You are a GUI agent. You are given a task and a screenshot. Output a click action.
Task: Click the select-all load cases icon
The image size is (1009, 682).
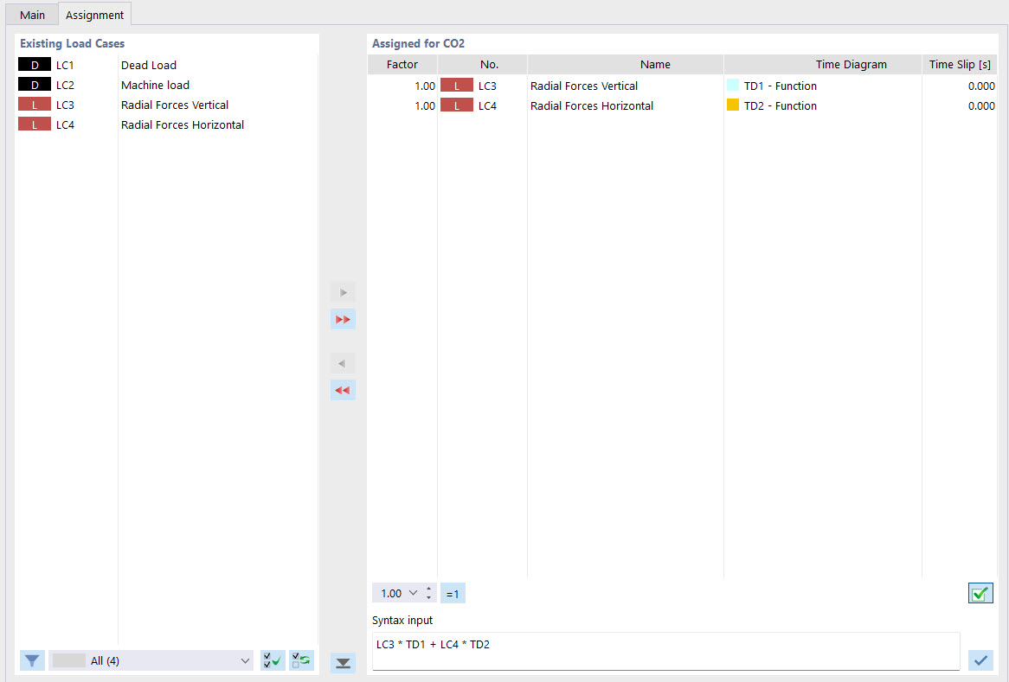[x=272, y=660]
